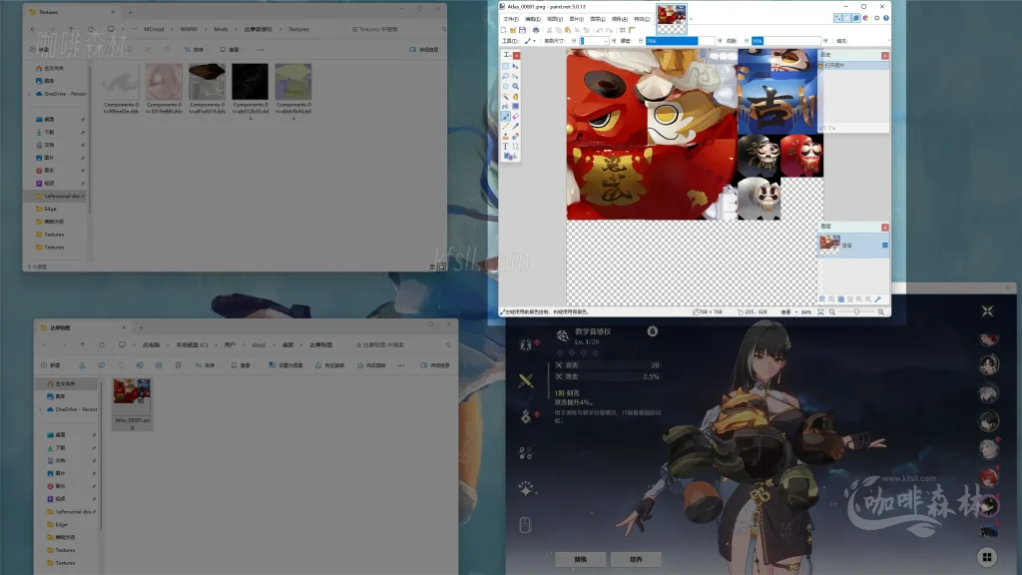
Task: Click the Print icon in paint.net toolbar
Action: click(536, 30)
